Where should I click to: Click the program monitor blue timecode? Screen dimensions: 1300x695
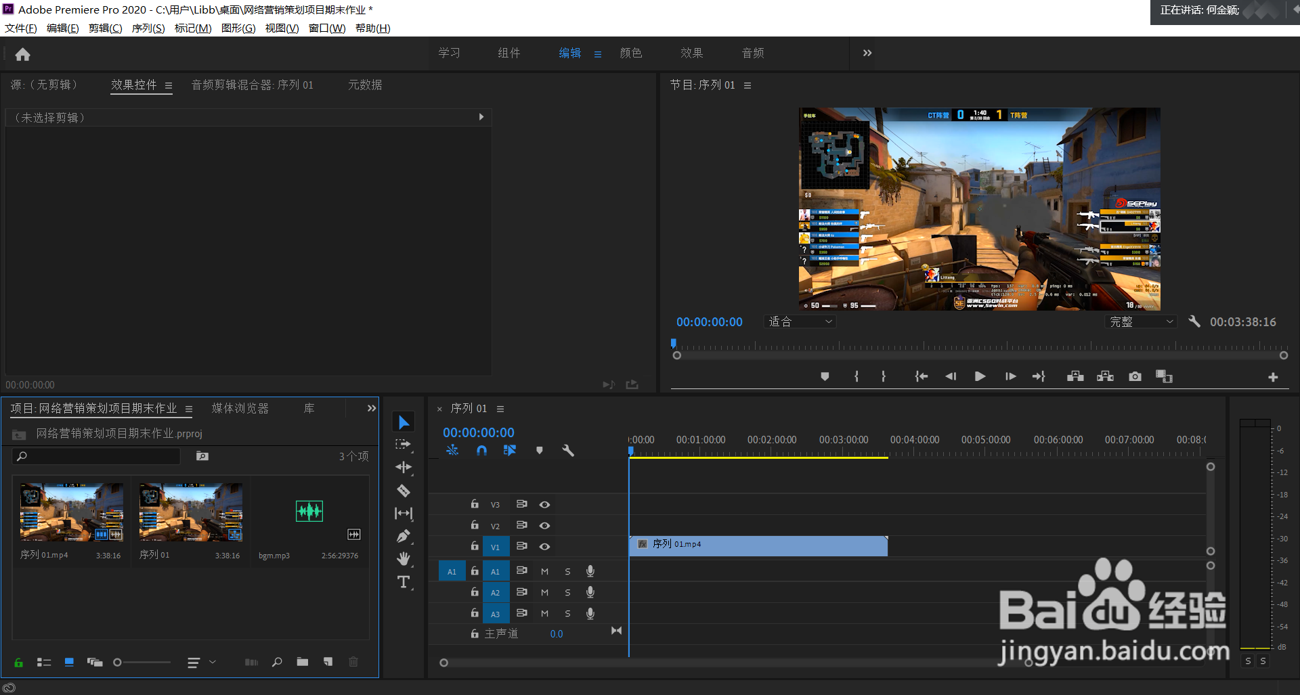pos(710,322)
